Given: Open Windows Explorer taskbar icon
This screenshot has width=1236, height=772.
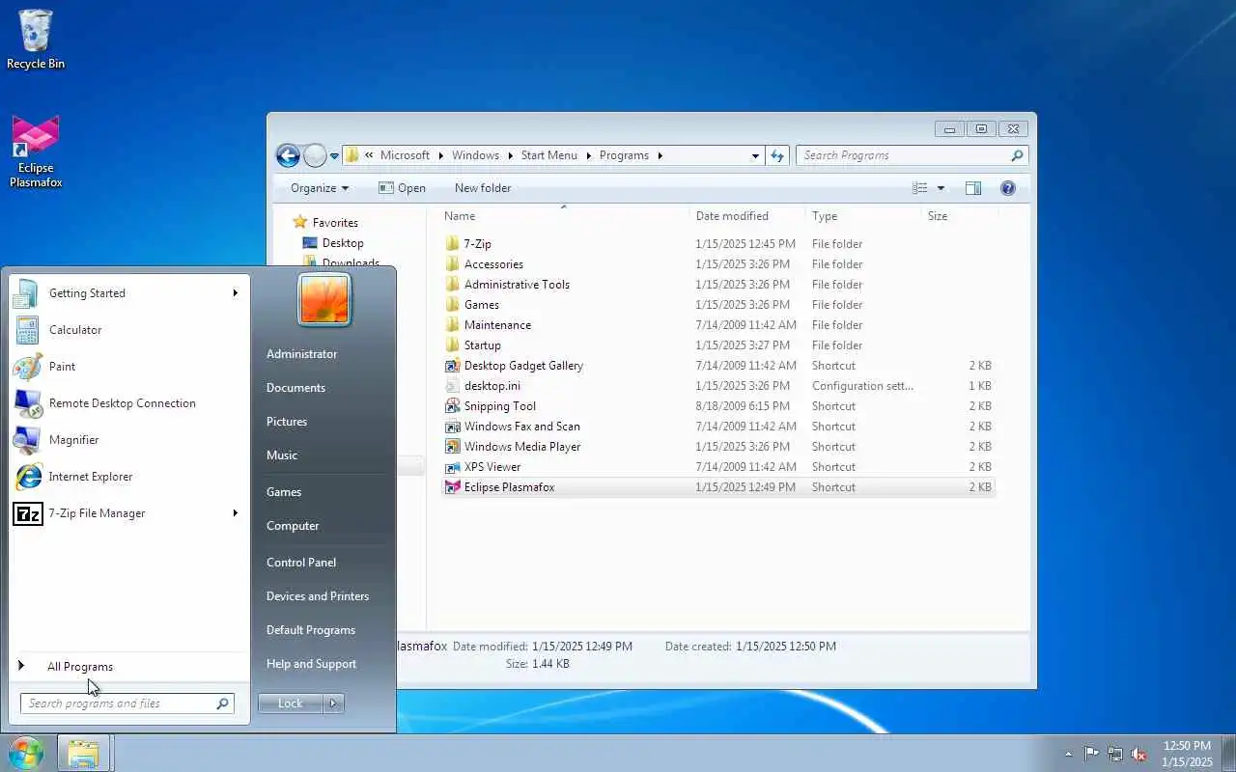Looking at the screenshot, I should pos(83,753).
